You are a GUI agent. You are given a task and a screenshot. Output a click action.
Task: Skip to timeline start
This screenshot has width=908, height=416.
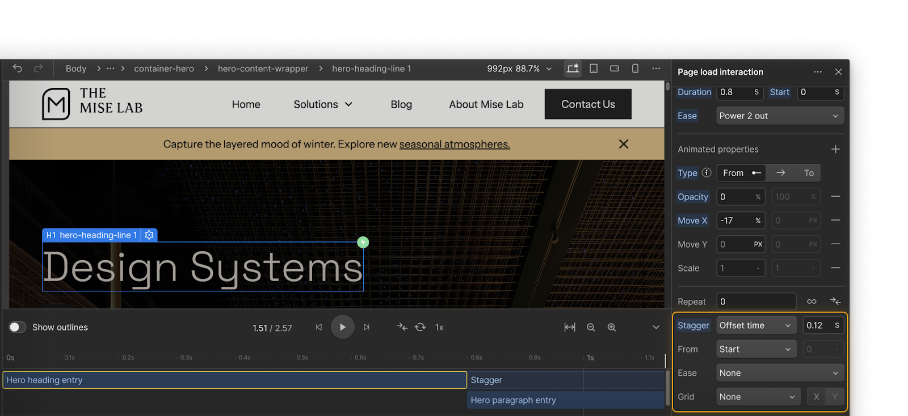(x=319, y=327)
